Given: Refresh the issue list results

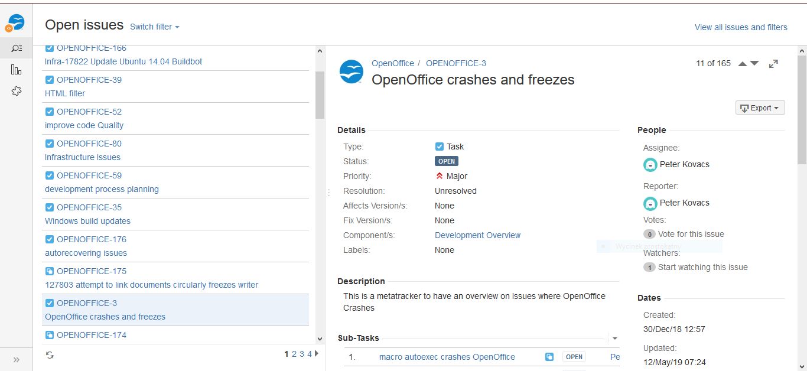Looking at the screenshot, I should pos(50,355).
